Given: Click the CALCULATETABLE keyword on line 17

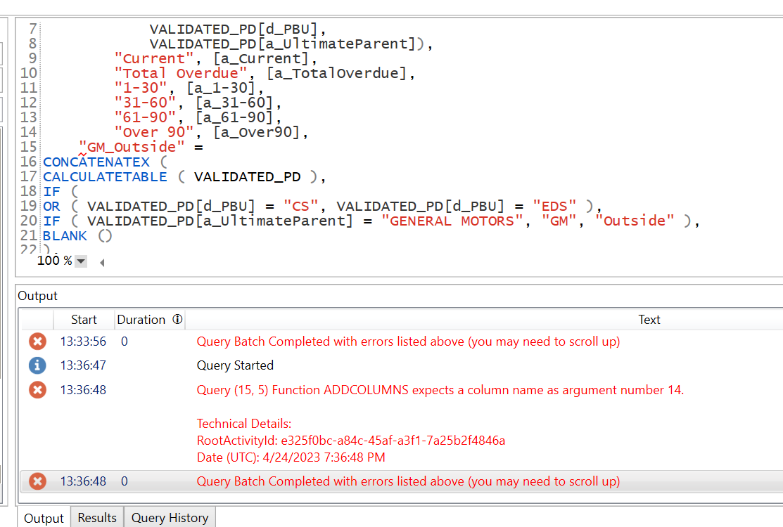Looking at the screenshot, I should 105,177.
